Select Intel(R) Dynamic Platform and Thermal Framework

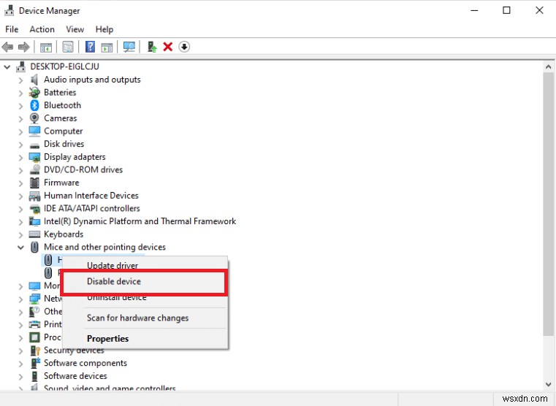[140, 221]
